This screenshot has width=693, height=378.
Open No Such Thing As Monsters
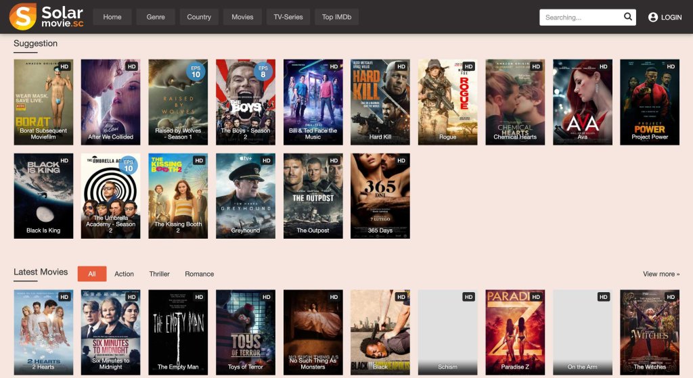(313, 332)
